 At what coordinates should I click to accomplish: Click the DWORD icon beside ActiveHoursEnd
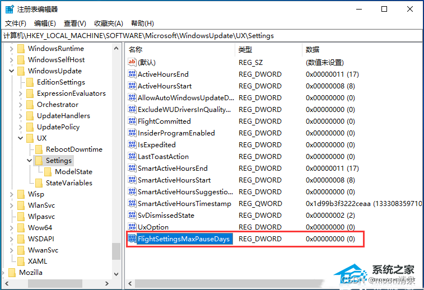132,74
